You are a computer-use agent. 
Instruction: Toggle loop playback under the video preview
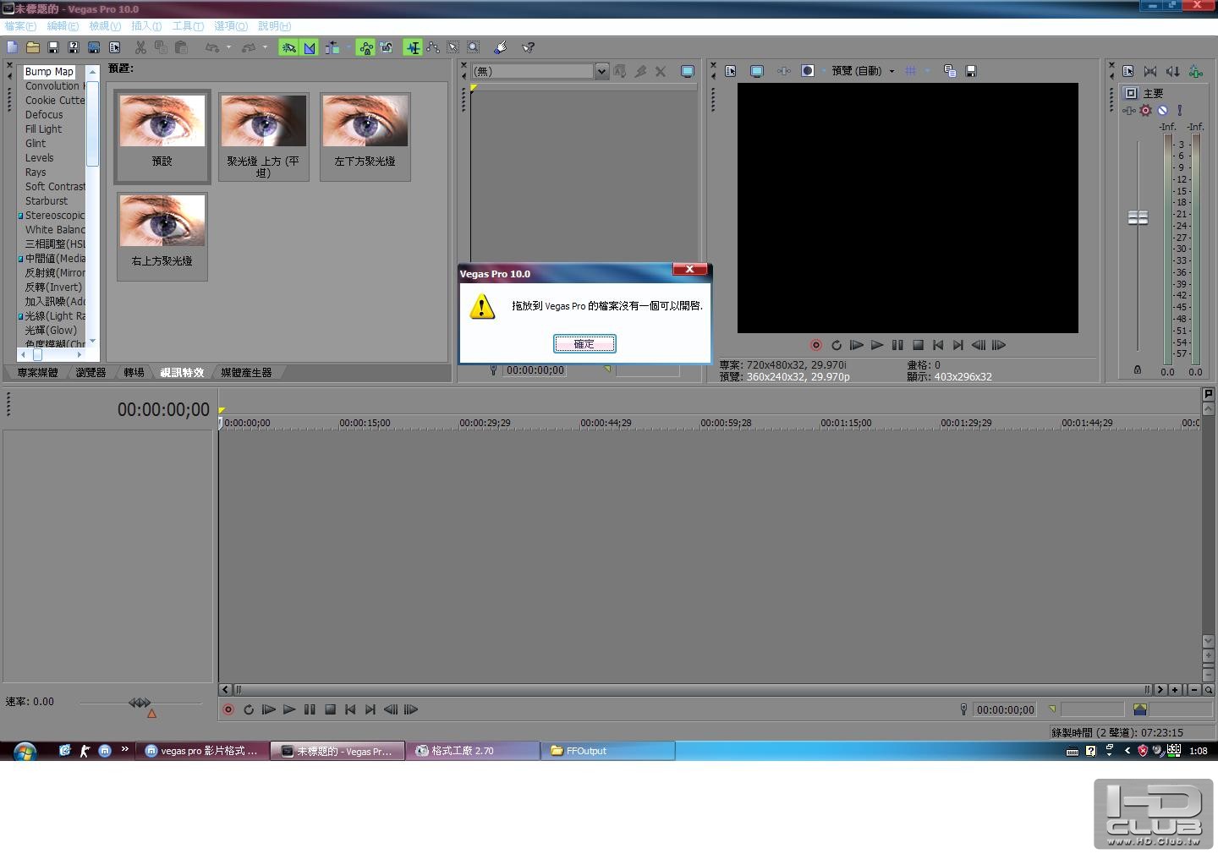click(837, 345)
